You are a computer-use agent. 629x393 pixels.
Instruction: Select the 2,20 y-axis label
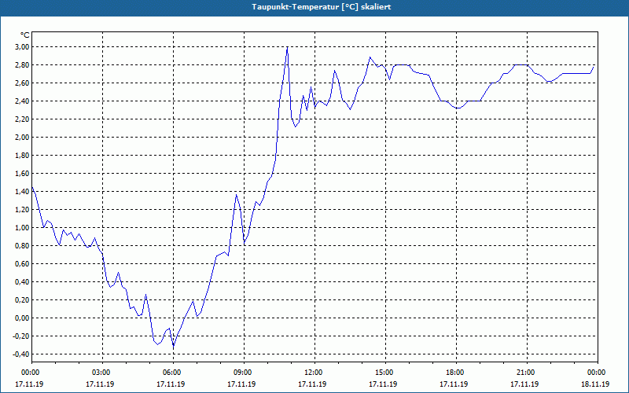pos(23,119)
